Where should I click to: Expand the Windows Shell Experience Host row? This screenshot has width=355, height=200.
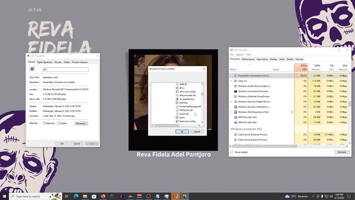(x=231, y=112)
